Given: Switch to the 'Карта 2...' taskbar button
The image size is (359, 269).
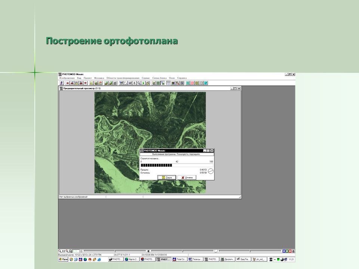Looking at the screenshot, I should click(131, 259).
